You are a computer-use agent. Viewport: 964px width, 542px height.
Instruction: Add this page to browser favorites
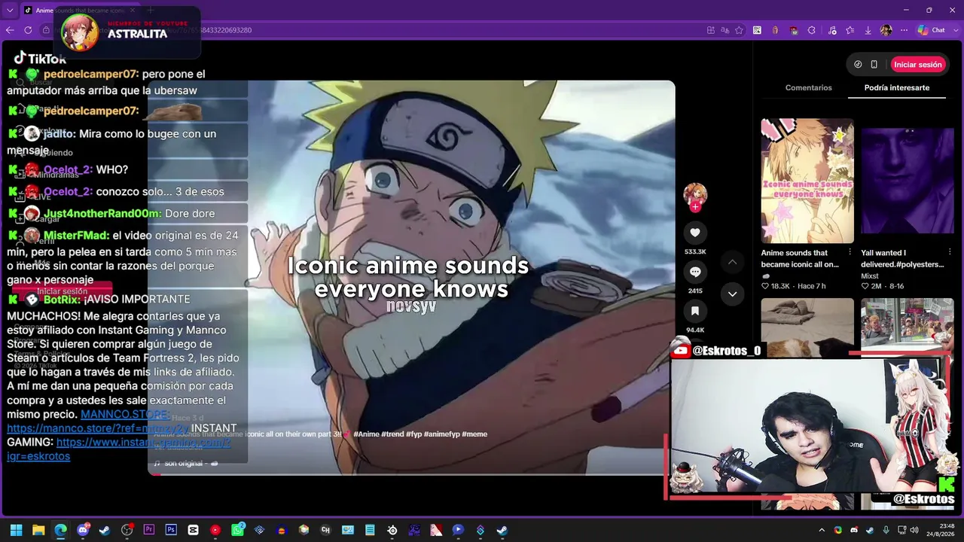[x=739, y=30]
